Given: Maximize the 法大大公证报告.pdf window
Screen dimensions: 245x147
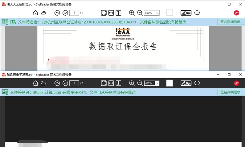Looking at the screenshot, I should tap(229, 4).
